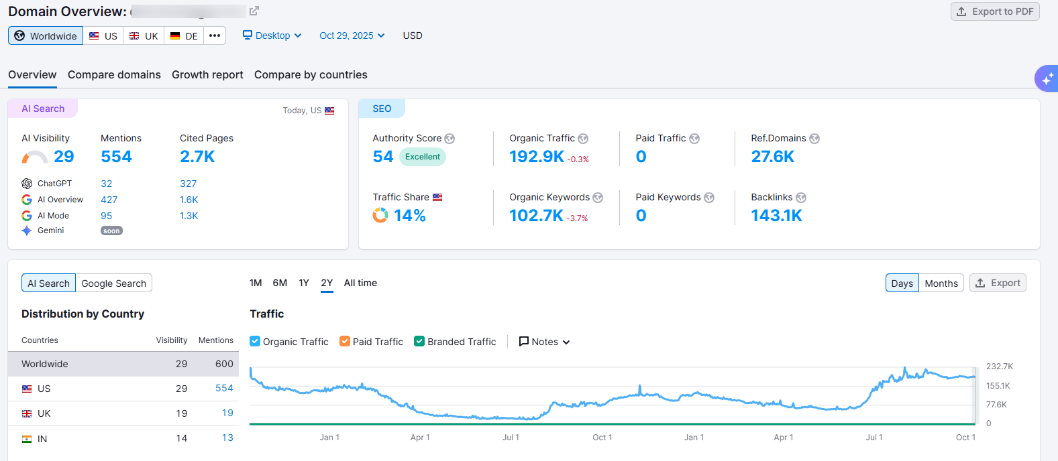Select Worldwide database

pos(46,36)
